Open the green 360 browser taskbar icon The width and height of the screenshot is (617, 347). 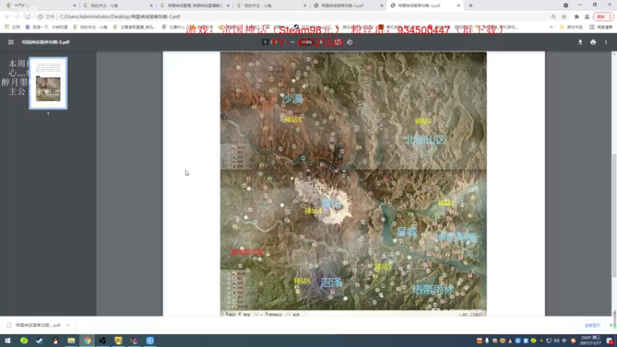(x=24, y=341)
